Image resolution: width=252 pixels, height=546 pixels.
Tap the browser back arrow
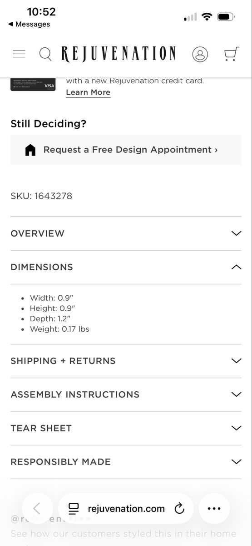click(37, 508)
